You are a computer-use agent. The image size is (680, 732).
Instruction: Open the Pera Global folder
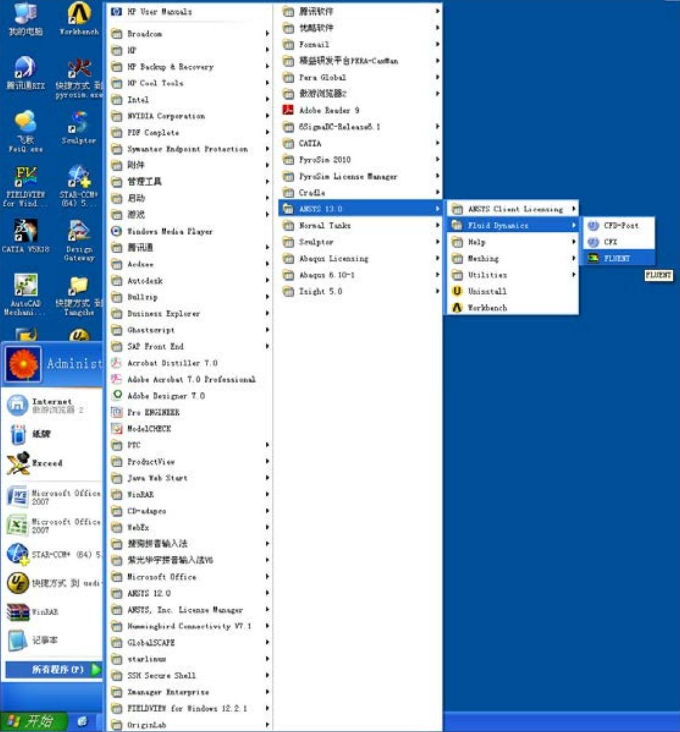coord(360,77)
